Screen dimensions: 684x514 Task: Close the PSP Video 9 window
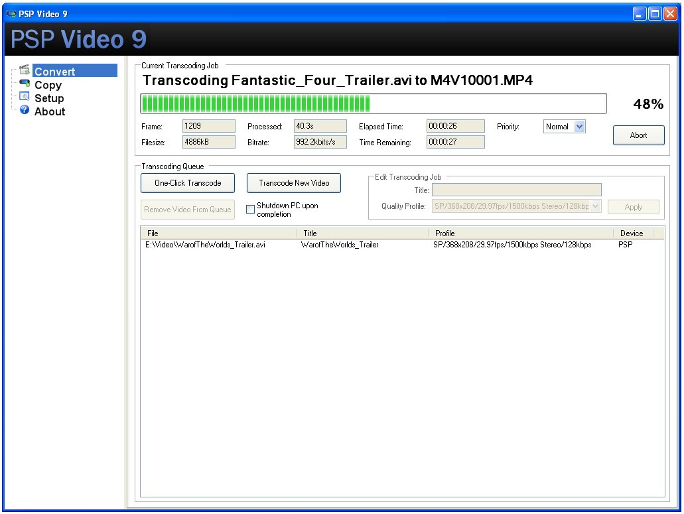(x=671, y=13)
